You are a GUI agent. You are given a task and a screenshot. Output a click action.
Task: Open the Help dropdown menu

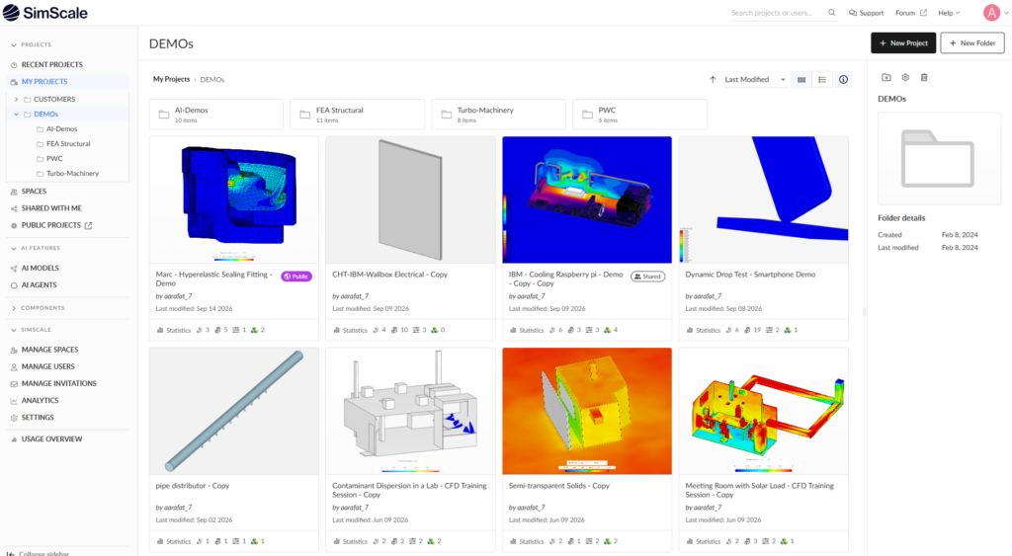pos(949,13)
